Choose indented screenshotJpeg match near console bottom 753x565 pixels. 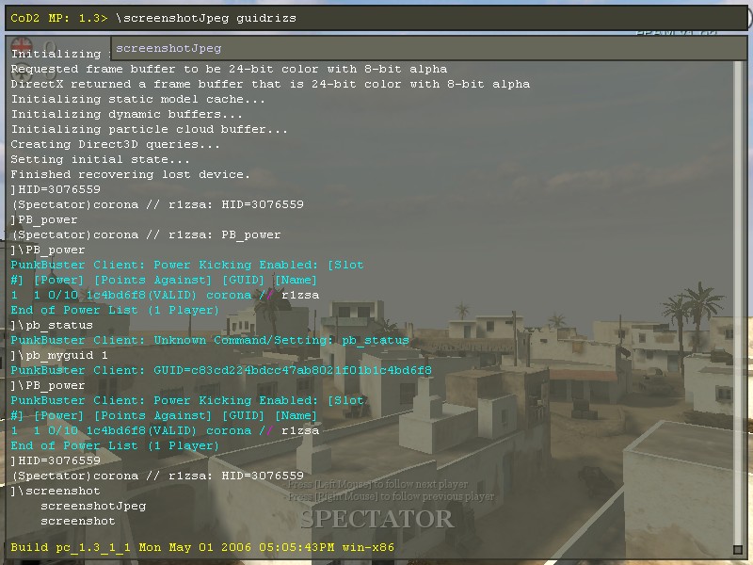[x=92, y=506]
